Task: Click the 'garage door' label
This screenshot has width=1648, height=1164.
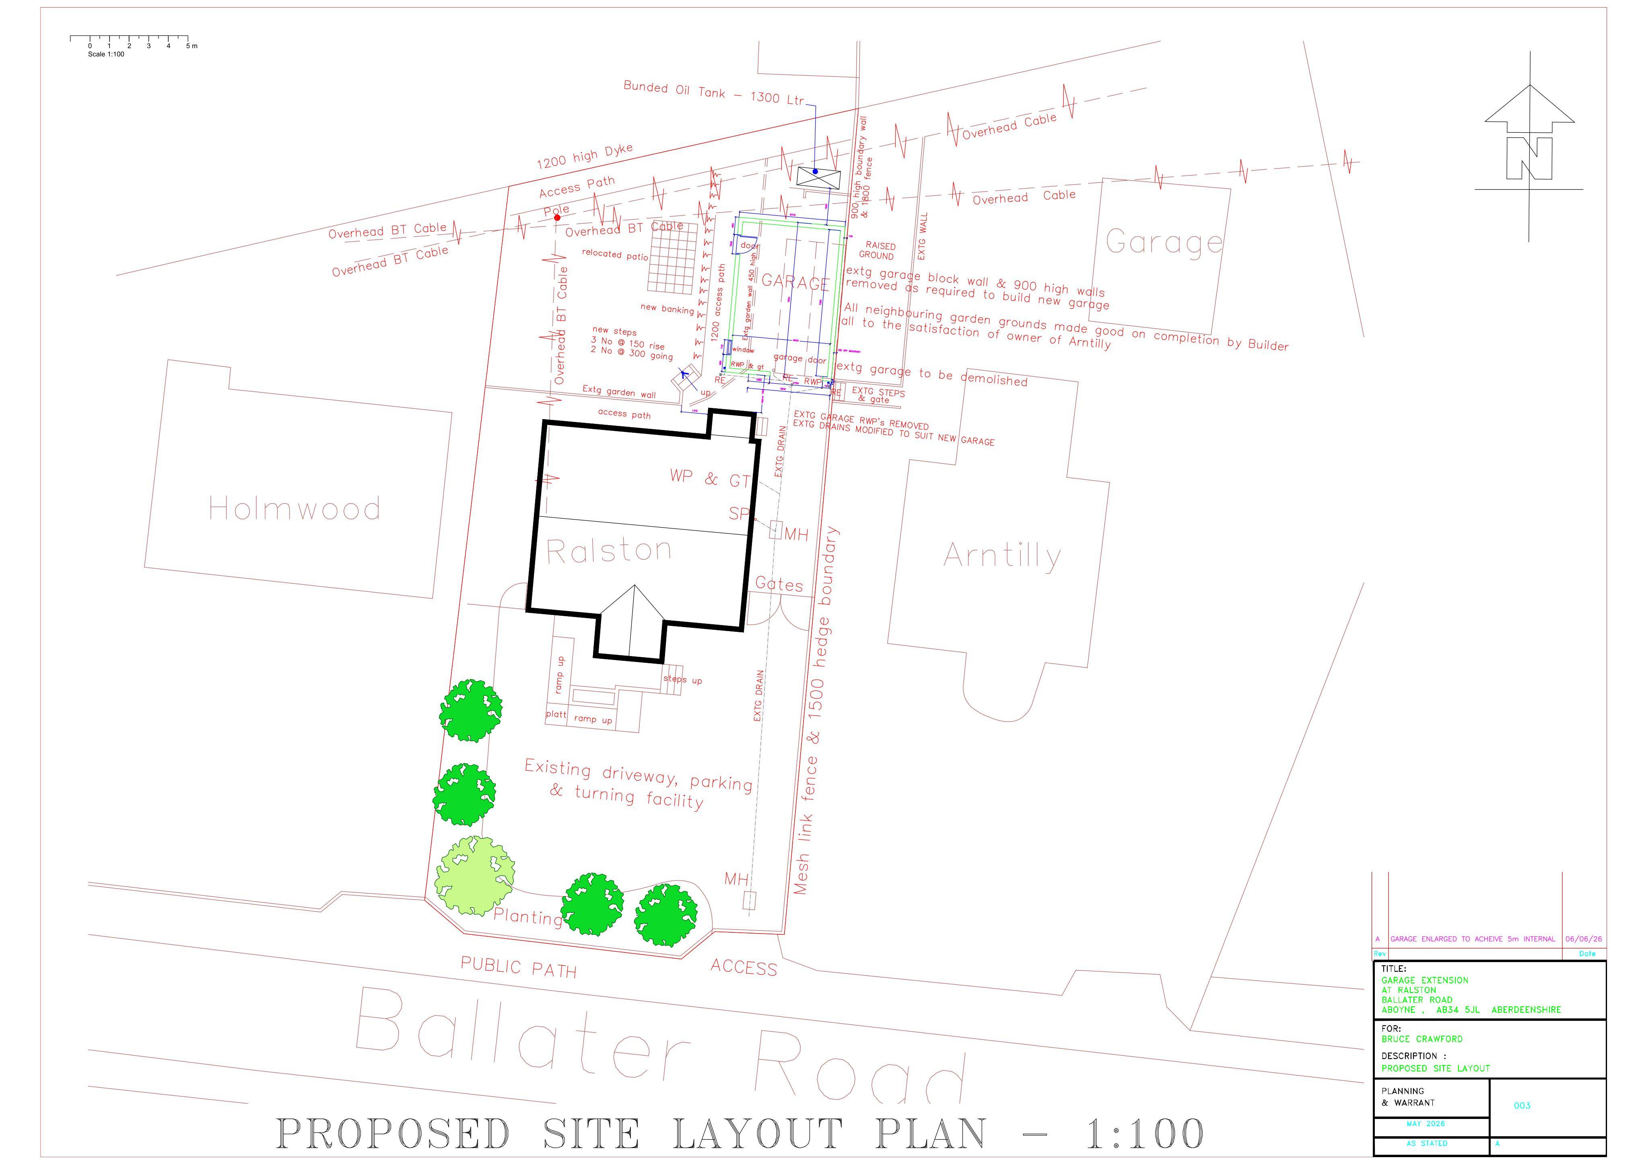Action: [x=799, y=358]
